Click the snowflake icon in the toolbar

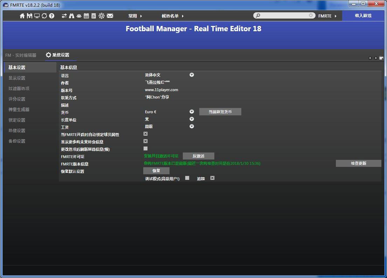102,16
